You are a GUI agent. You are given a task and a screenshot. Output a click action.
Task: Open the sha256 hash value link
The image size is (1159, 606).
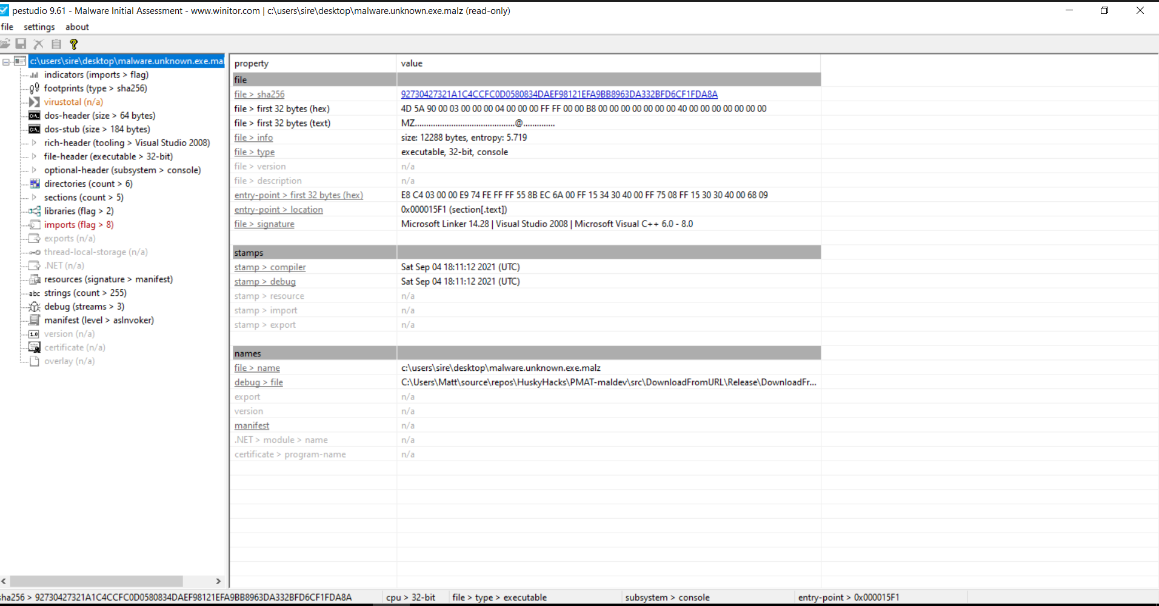pyautogui.click(x=559, y=95)
